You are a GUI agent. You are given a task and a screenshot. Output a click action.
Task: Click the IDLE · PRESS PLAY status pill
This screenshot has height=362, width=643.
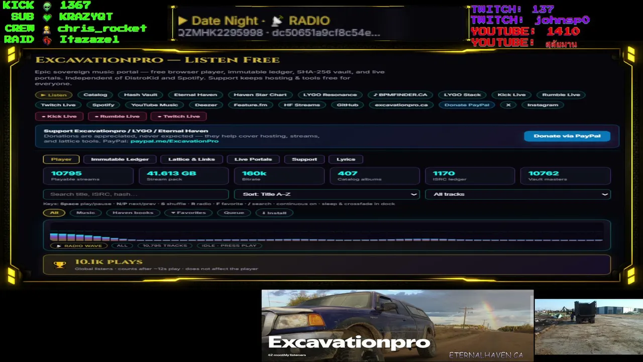(x=229, y=246)
